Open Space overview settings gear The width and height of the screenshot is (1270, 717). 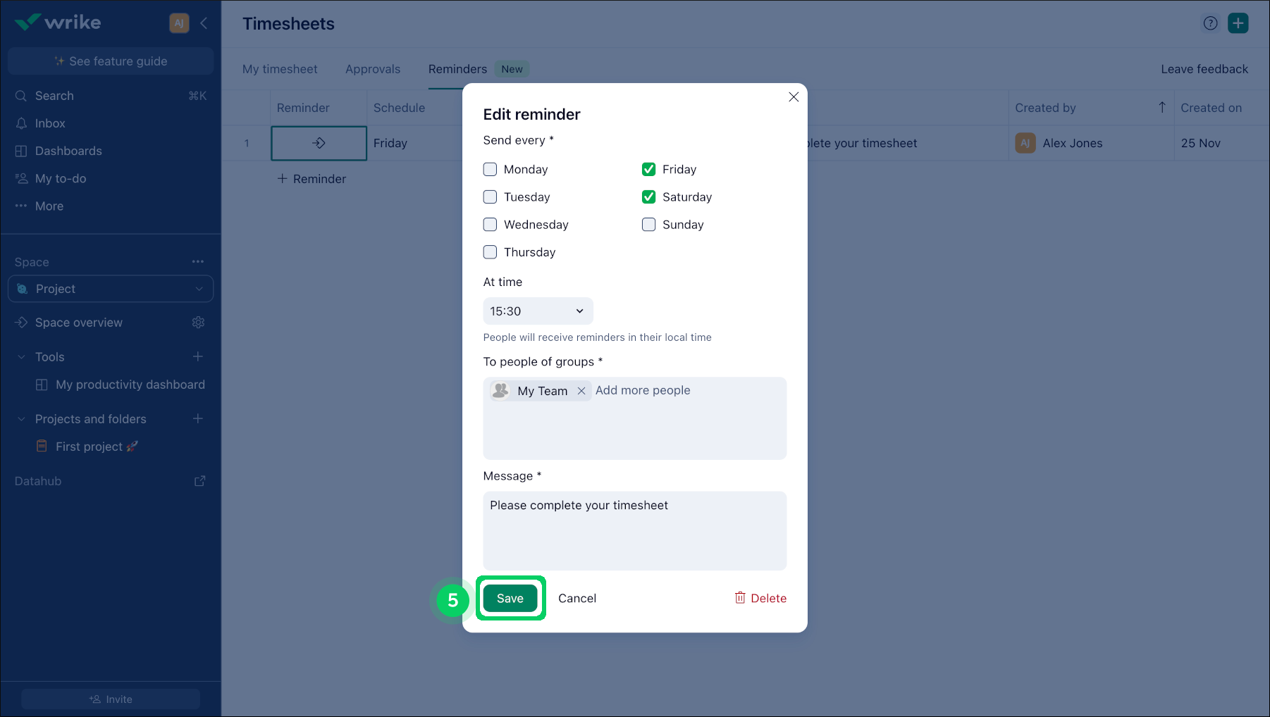click(x=198, y=323)
